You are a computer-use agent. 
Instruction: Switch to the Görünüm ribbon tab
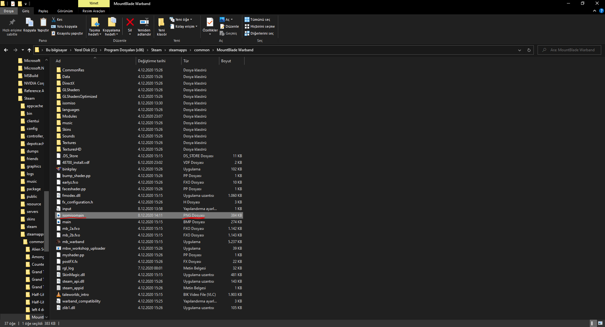(65, 11)
